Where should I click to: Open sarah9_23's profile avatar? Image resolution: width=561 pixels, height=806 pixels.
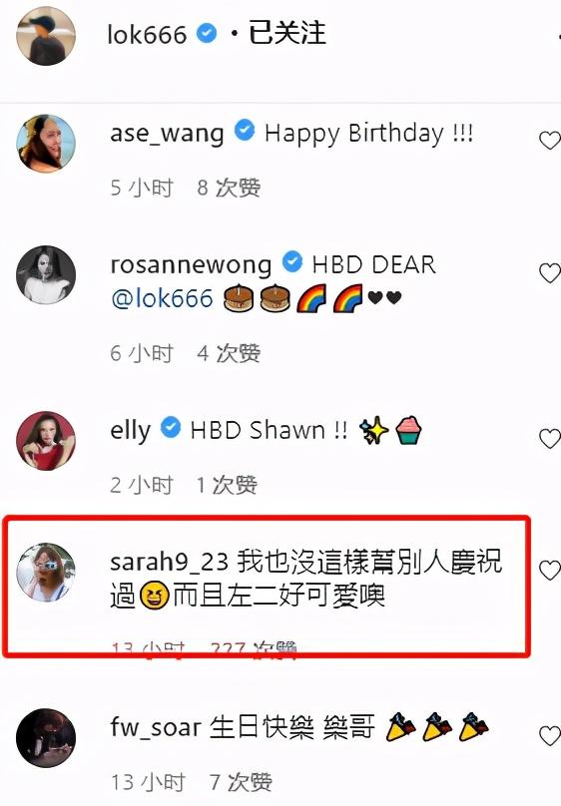pos(46,573)
